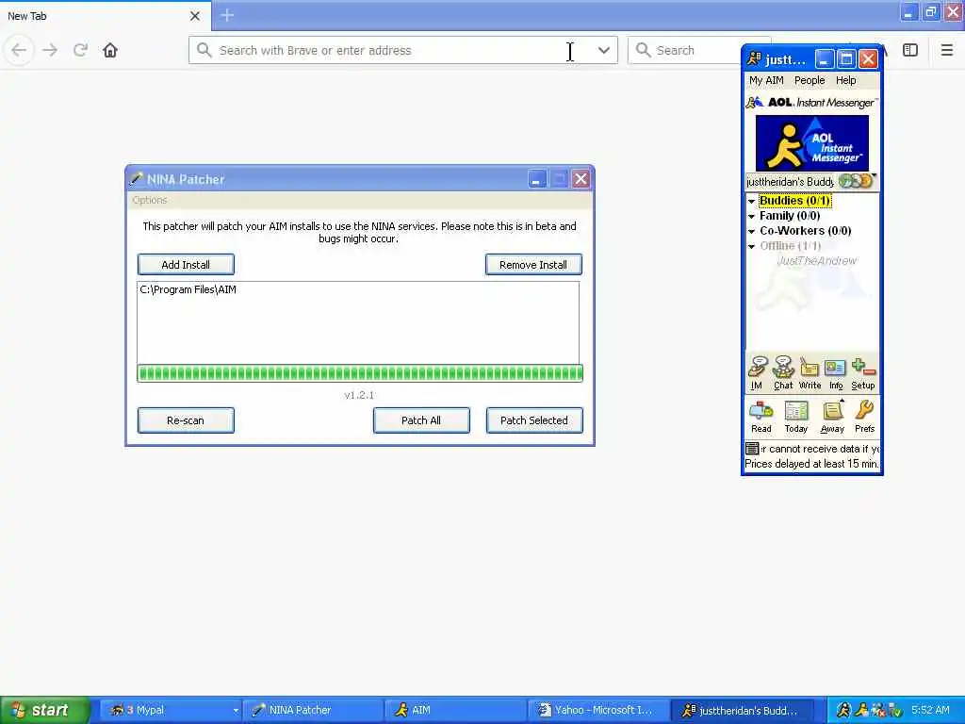Open the People menu in AIM

tap(810, 80)
